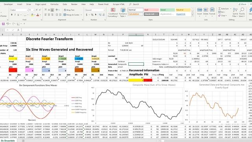Image resolution: width=252 pixels, height=142 pixels.
Task: Click Insert Function fx icon
Action: (x=19, y=30)
